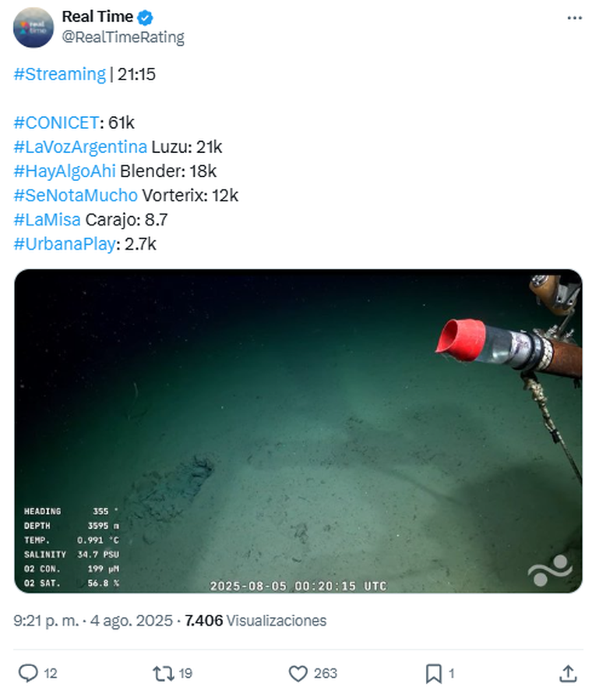
Task: Bookmark this post
Action: point(433,674)
